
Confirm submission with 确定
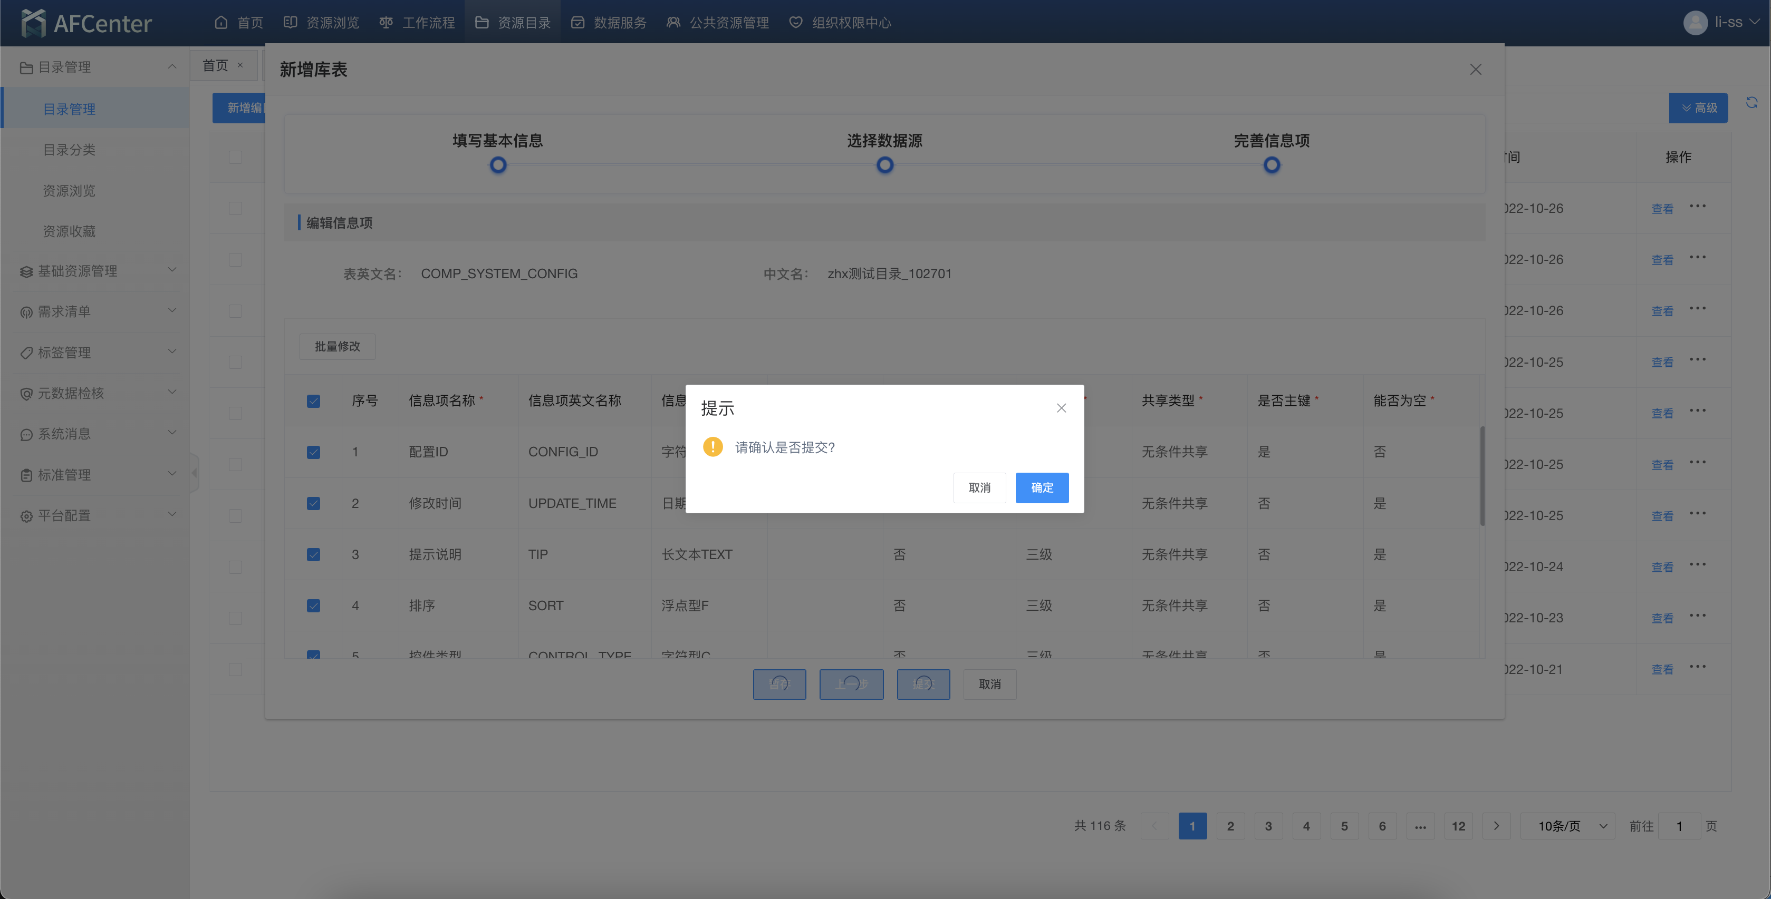1042,487
